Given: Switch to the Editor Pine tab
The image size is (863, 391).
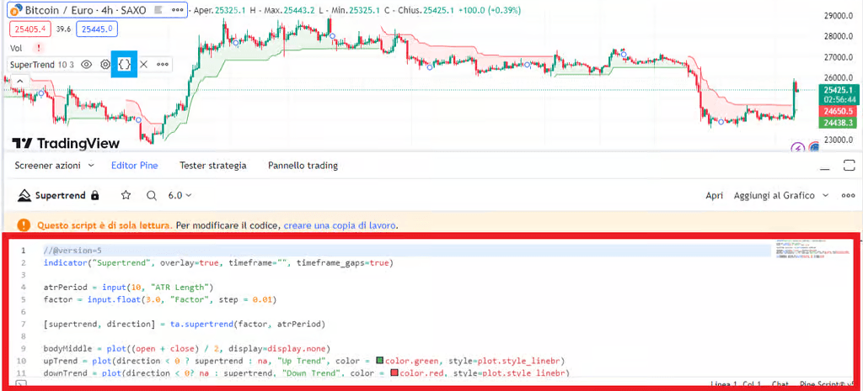Looking at the screenshot, I should 134,166.
